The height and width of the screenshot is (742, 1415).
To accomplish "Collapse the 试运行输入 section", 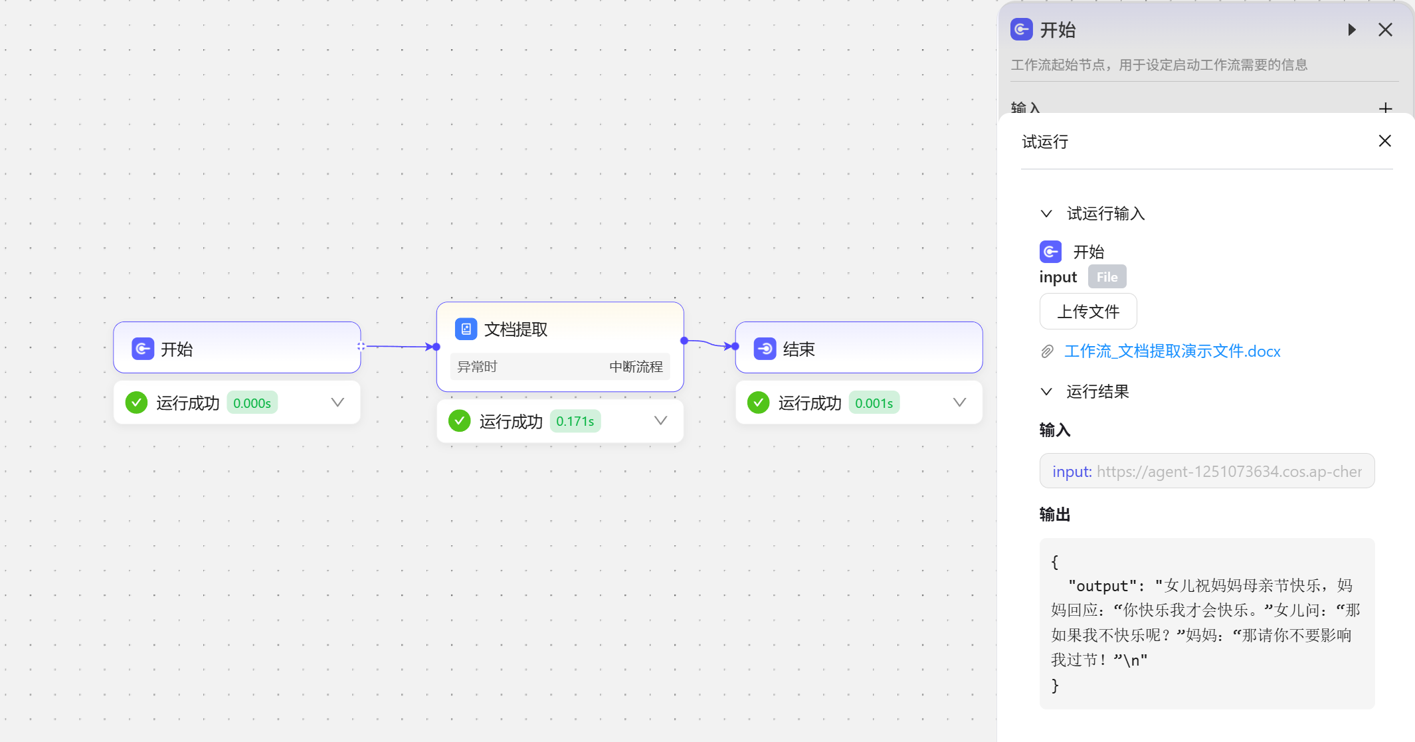I will click(1046, 213).
